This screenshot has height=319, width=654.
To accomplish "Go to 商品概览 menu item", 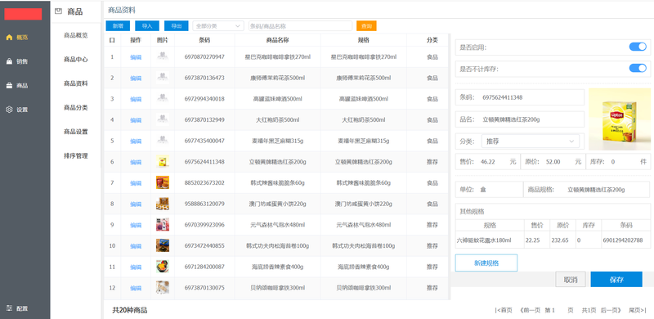I will [x=76, y=35].
